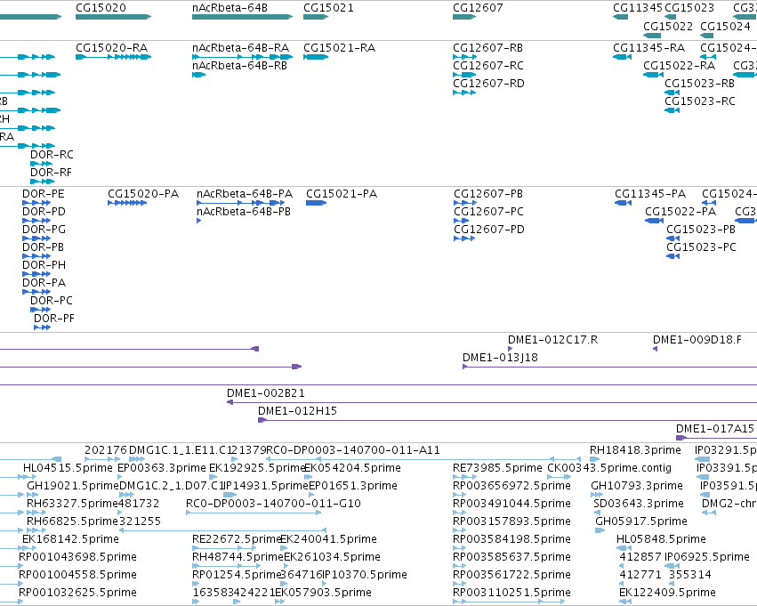Click the CG12607 gene label

coord(478,8)
